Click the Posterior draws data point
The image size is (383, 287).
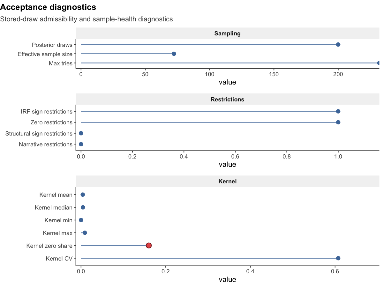pyautogui.click(x=338, y=45)
